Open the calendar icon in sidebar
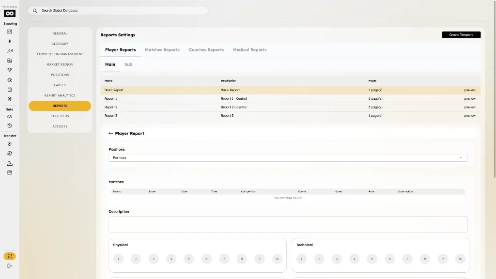The width and height of the screenshot is (496, 279). 10,90
